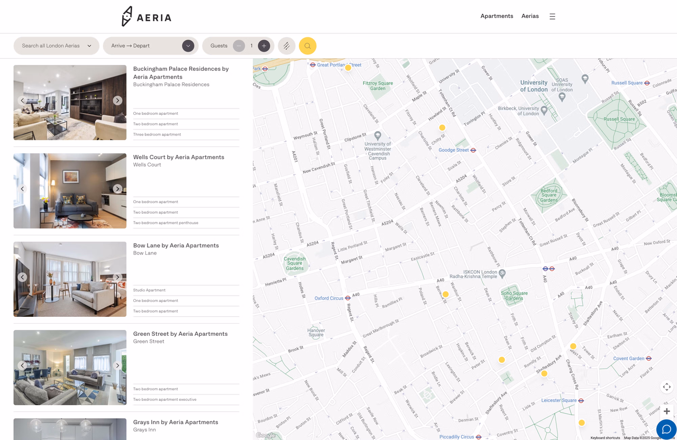Go to the Apartments menu item
The height and width of the screenshot is (440, 677).
497,16
